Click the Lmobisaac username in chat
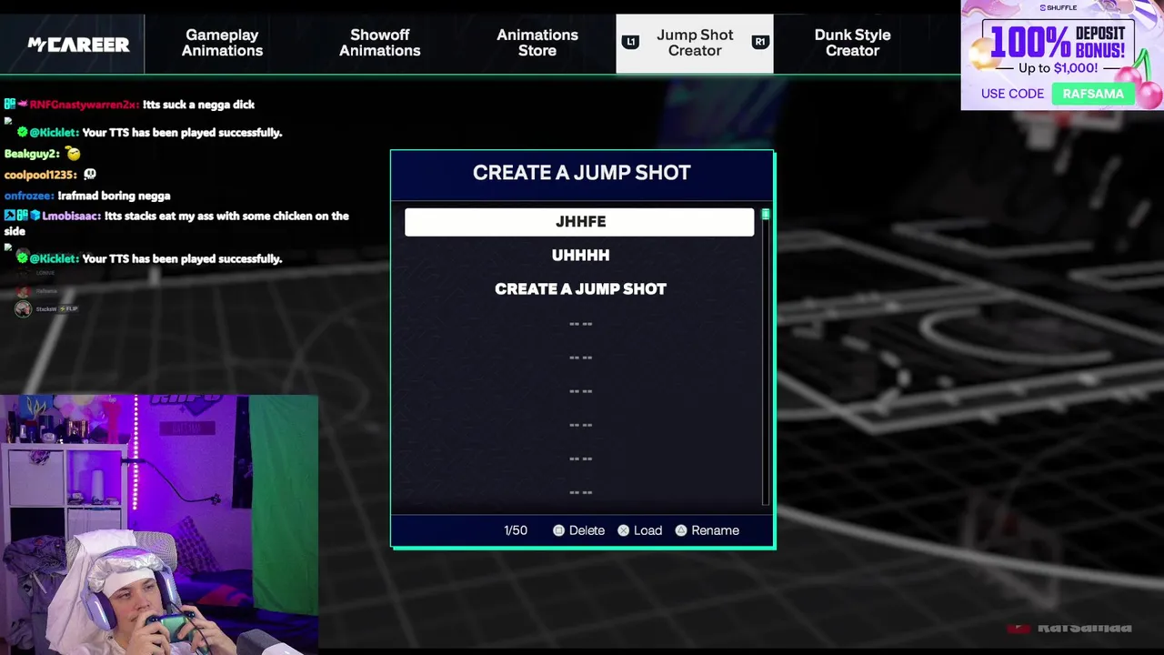 pos(71,217)
